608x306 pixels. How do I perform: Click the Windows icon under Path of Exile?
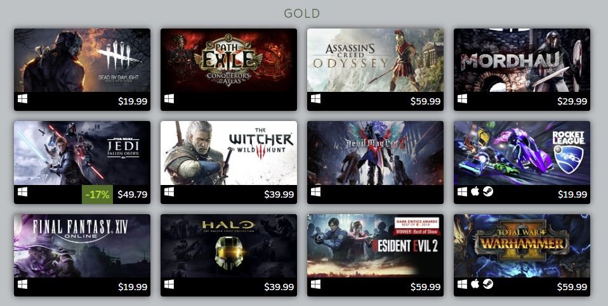pos(169,99)
